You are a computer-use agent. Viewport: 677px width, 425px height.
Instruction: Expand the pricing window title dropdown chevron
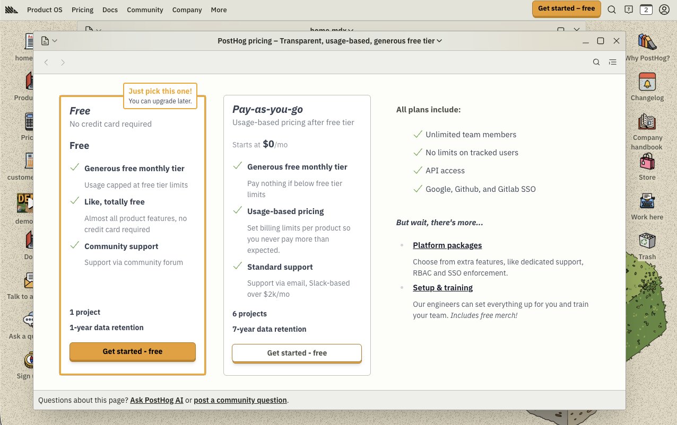tap(439, 41)
